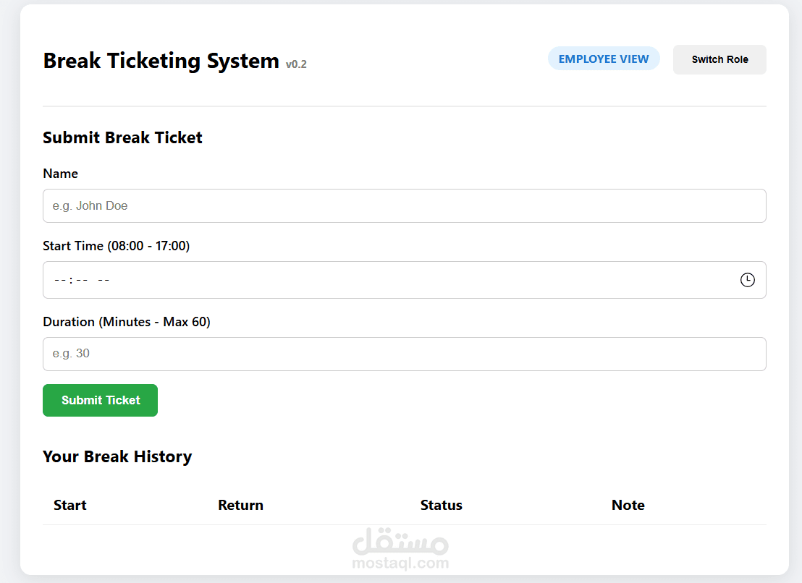Click the AM/PM selector in time field
The height and width of the screenshot is (583, 802).
(x=102, y=280)
